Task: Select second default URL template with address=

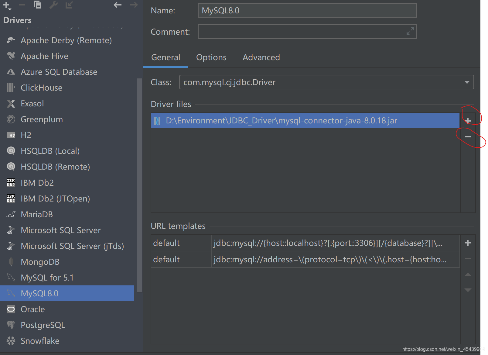Action: (305, 259)
